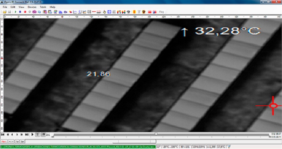
Task: Click the orange-yellow palette bar icon
Action: pyautogui.click(x=134, y=12)
